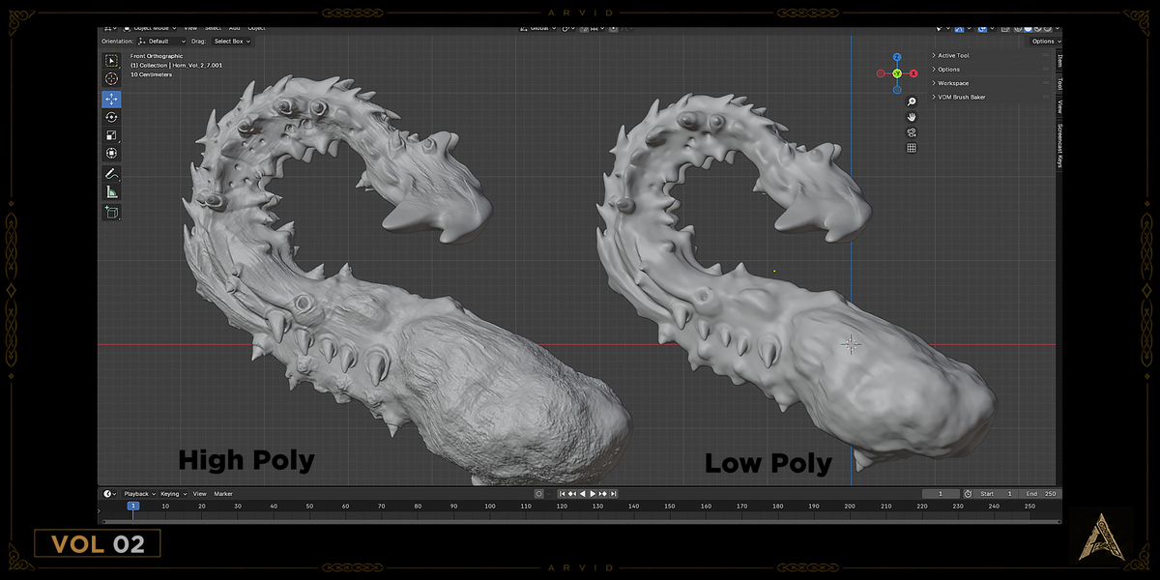Toggle the timeline use-preview-range clock icon
The height and width of the screenshot is (580, 1160).
point(969,494)
